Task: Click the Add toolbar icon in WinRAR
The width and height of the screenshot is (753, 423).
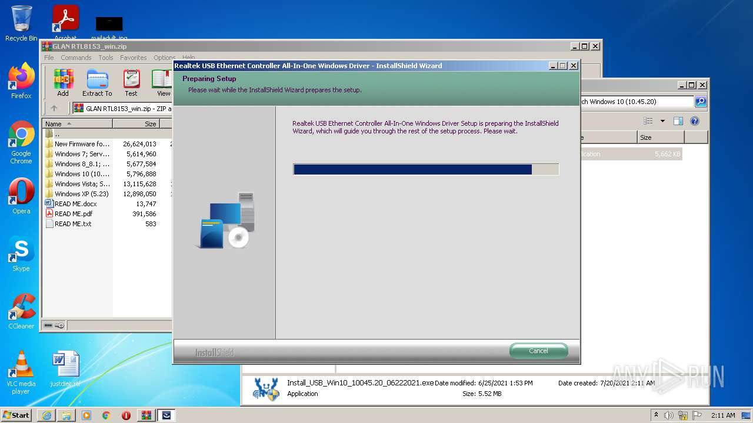Action: (63, 83)
